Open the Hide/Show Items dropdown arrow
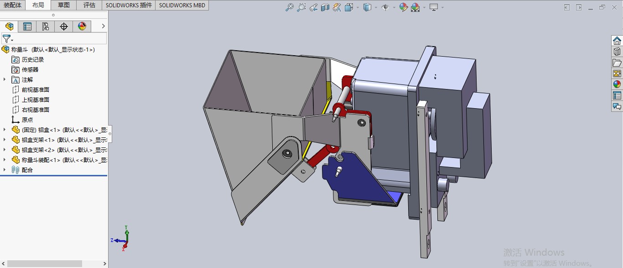623x268 pixels. point(394,7)
